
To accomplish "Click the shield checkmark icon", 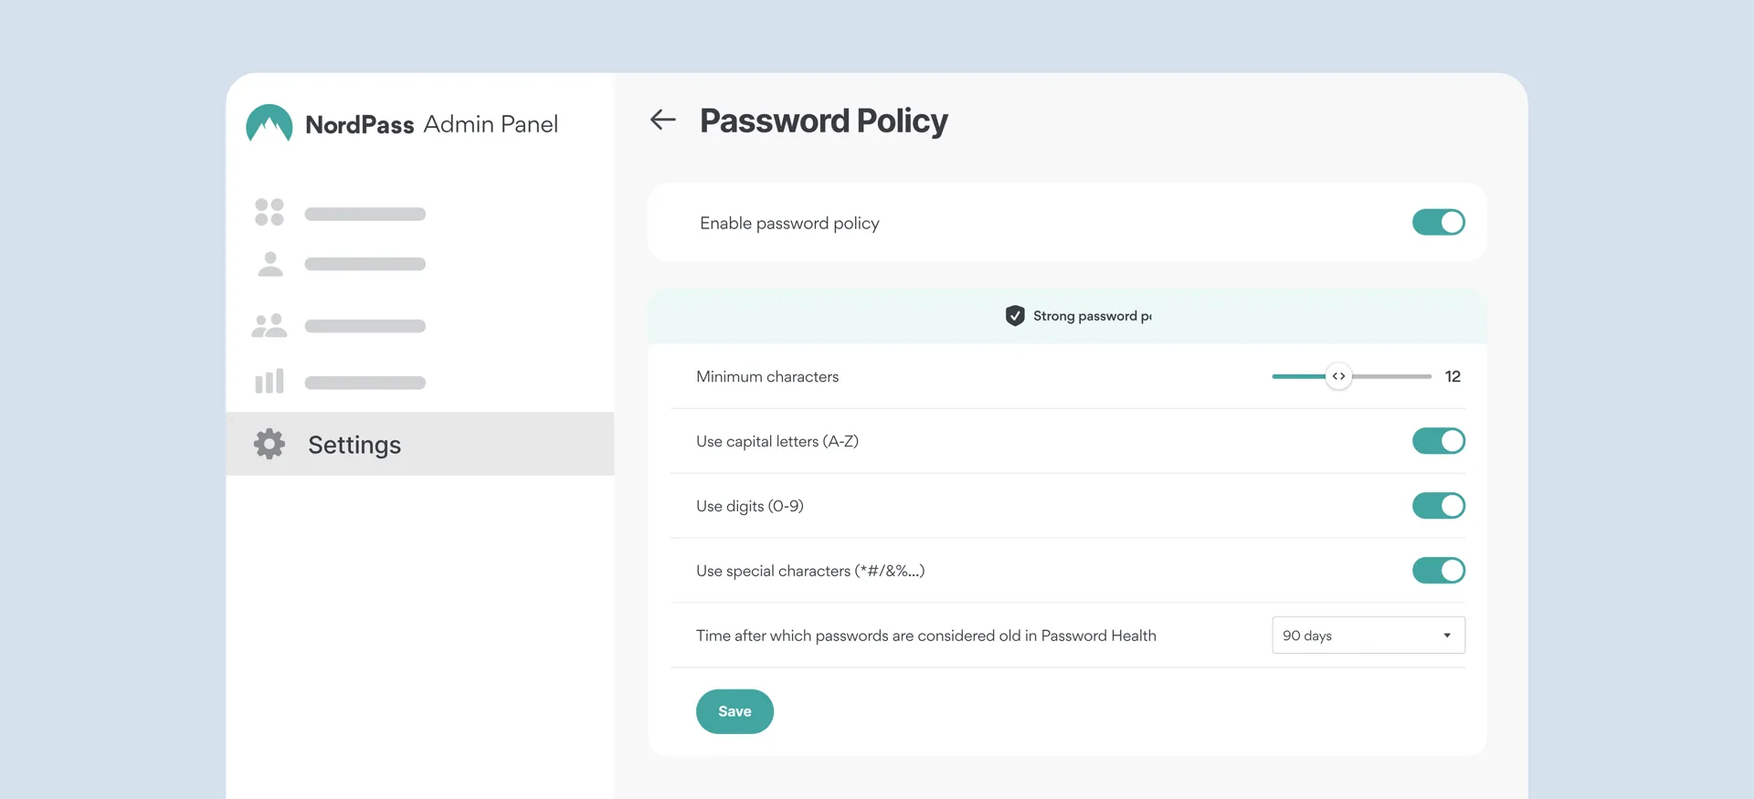I will click(1014, 316).
